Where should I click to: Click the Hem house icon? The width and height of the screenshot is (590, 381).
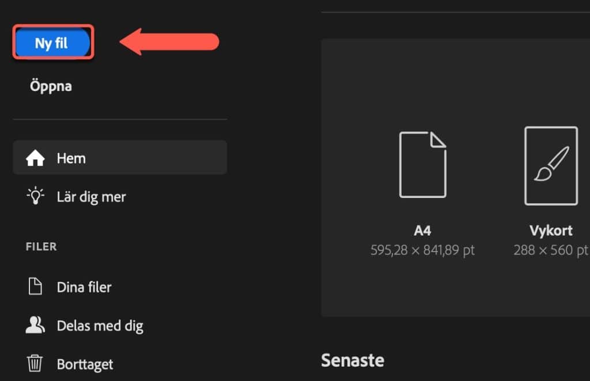pyautogui.click(x=35, y=158)
